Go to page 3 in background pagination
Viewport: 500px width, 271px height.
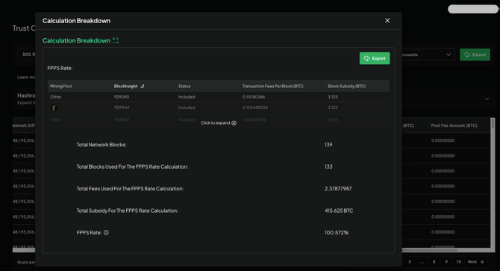point(410,262)
